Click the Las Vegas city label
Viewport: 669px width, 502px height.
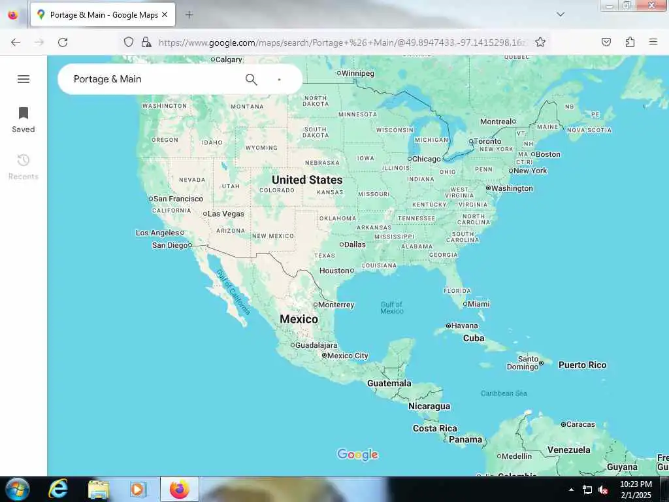[x=225, y=214]
